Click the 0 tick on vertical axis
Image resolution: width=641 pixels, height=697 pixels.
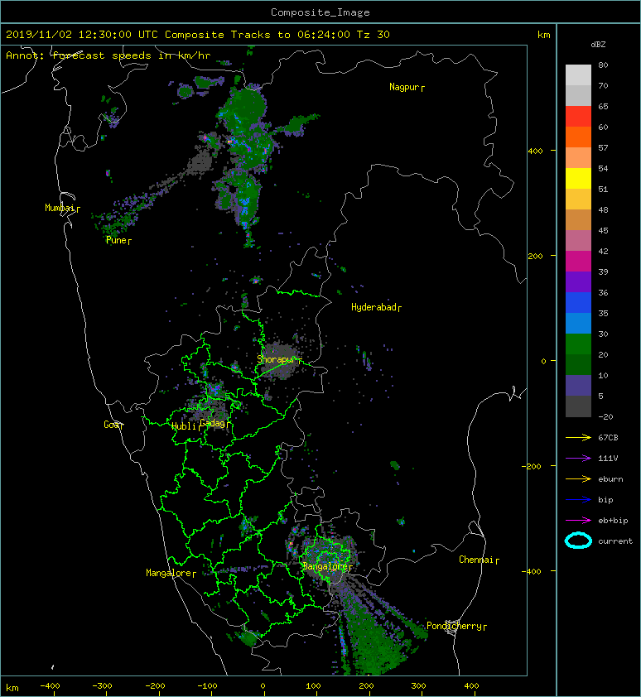tap(543, 361)
